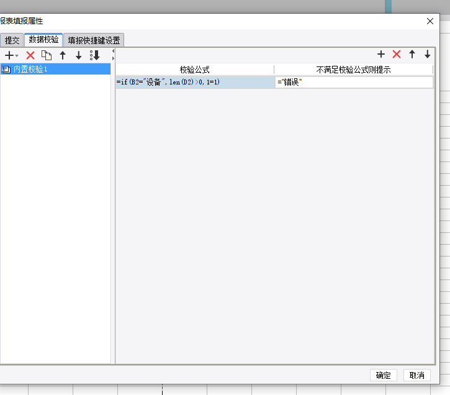The width and height of the screenshot is (450, 395).
Task: Close the 报表填报属性 dialog
Action: click(x=430, y=21)
